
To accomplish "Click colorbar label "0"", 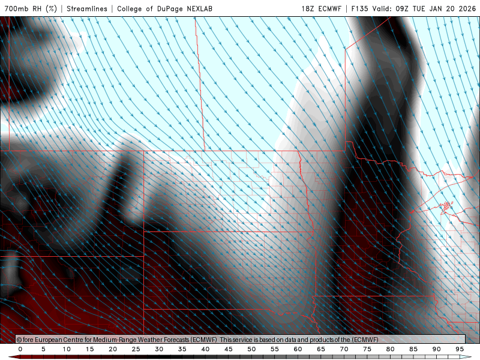I will [20, 349].
